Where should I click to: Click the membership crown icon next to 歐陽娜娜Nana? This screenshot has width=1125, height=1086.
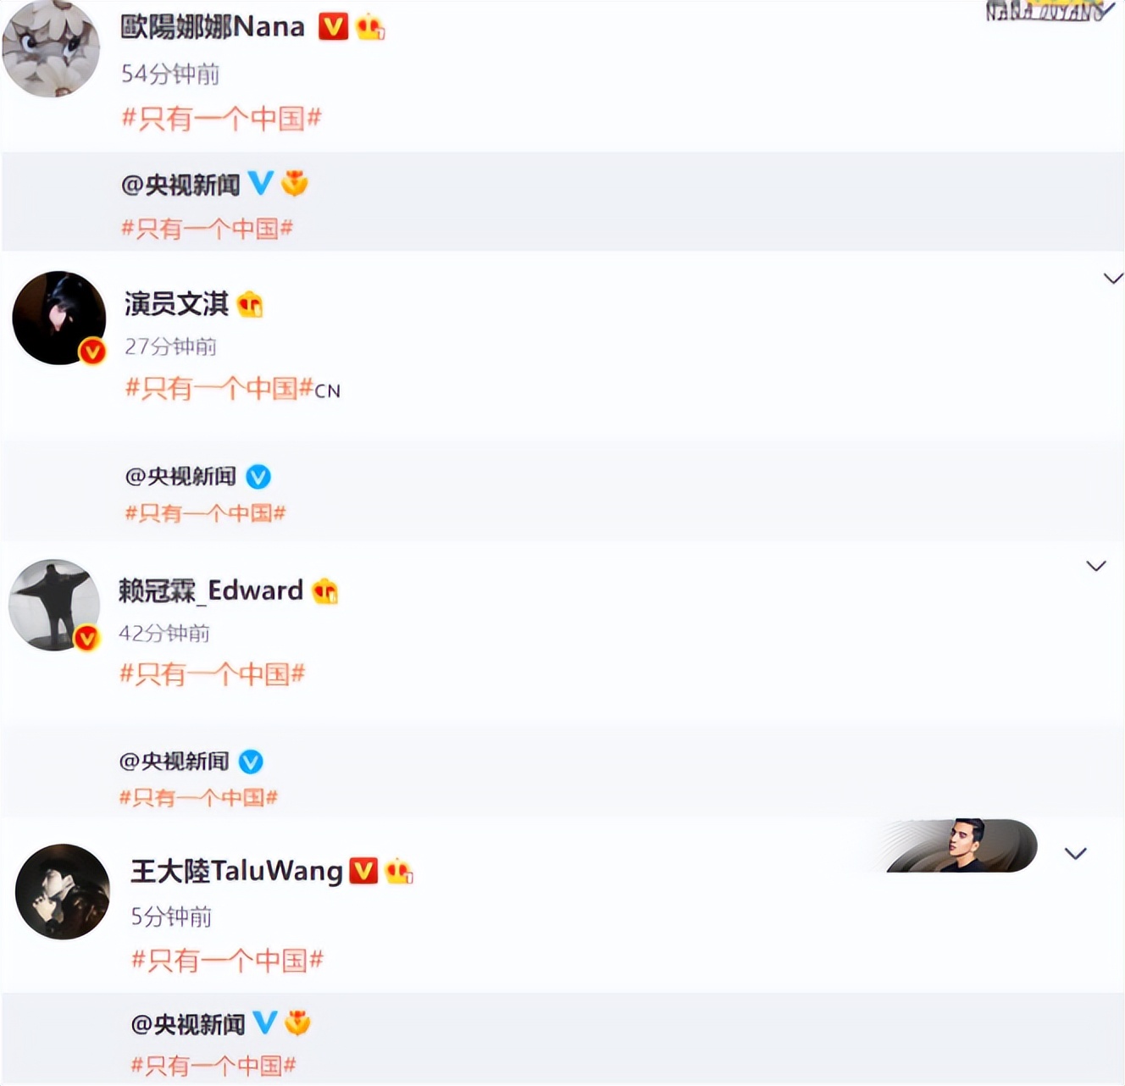tap(370, 28)
